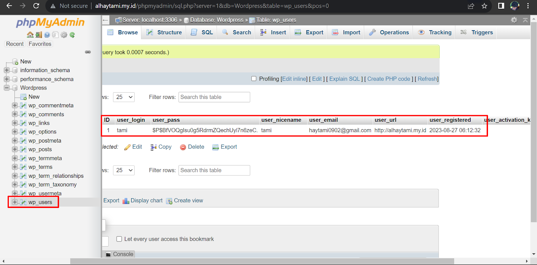
Task: Click the horizontal scrollbar at the bottom
Action: 262,261
